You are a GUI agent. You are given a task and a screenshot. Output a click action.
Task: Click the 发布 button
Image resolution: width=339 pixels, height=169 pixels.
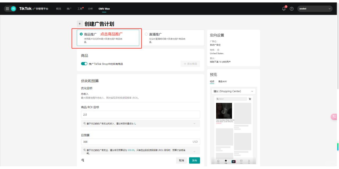pyautogui.click(x=194, y=161)
